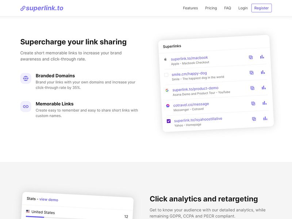The width and height of the screenshot is (292, 219).
Task: Click the United States progress bar
Action: click(x=35, y=217)
